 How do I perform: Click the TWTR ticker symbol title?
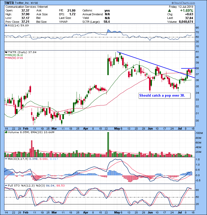click(x=9, y=3)
